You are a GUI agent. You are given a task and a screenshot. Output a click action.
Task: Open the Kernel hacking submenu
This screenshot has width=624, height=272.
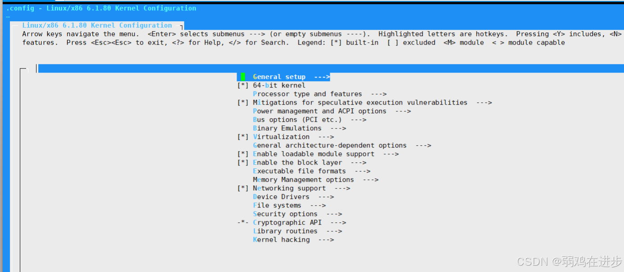pyautogui.click(x=294, y=240)
